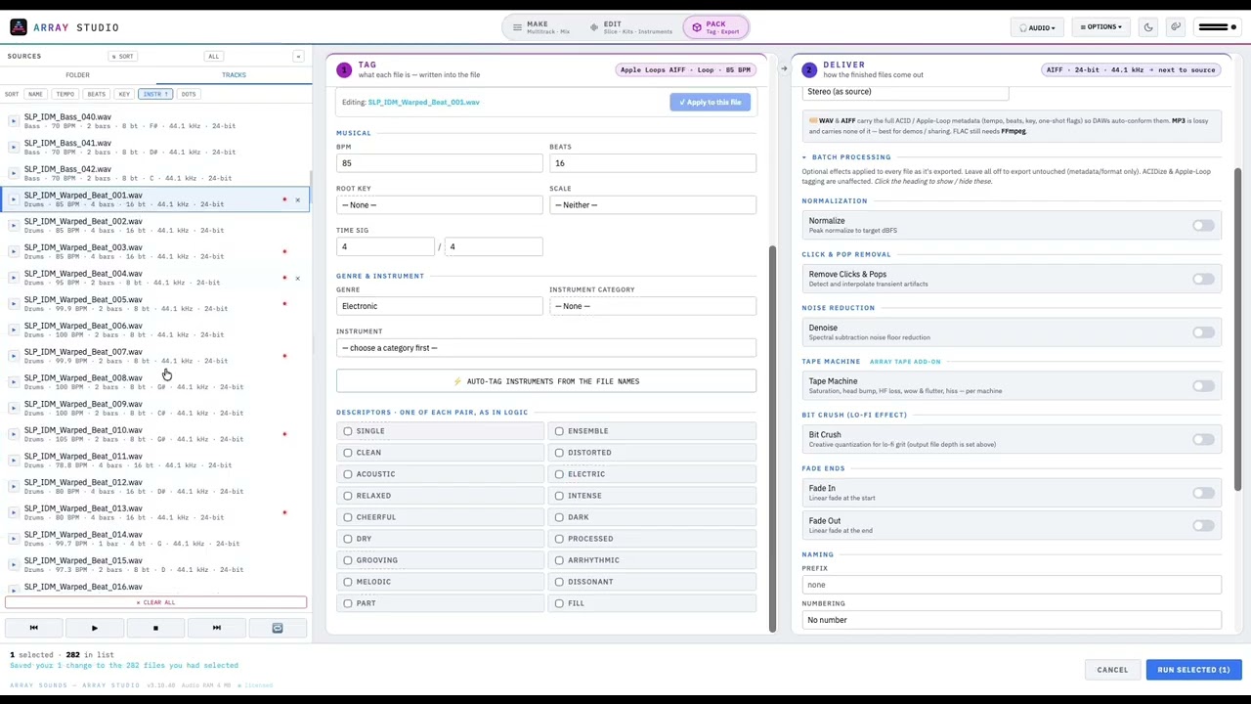The height and width of the screenshot is (704, 1251).
Task: Preview SLP_IDM_Bass_042.wav with its play icon
Action: point(14,173)
